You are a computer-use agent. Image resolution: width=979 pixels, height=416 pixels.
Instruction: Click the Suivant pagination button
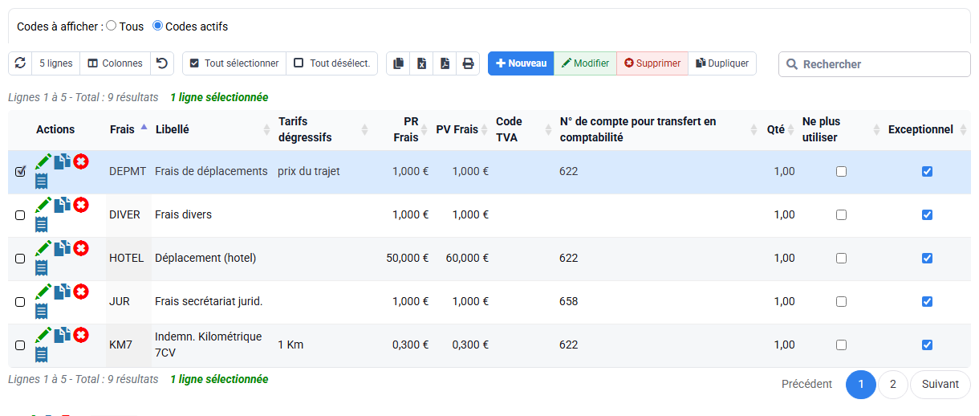940,385
